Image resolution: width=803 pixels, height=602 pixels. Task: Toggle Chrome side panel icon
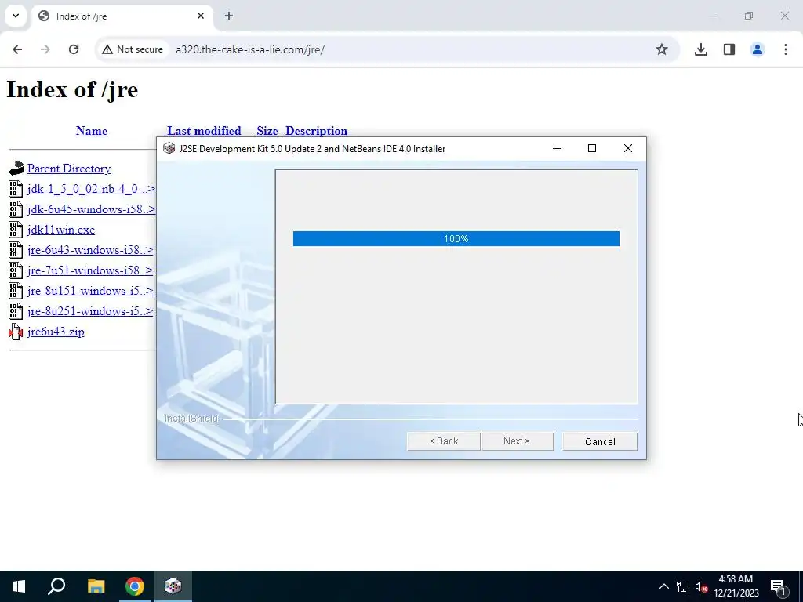pos(729,49)
